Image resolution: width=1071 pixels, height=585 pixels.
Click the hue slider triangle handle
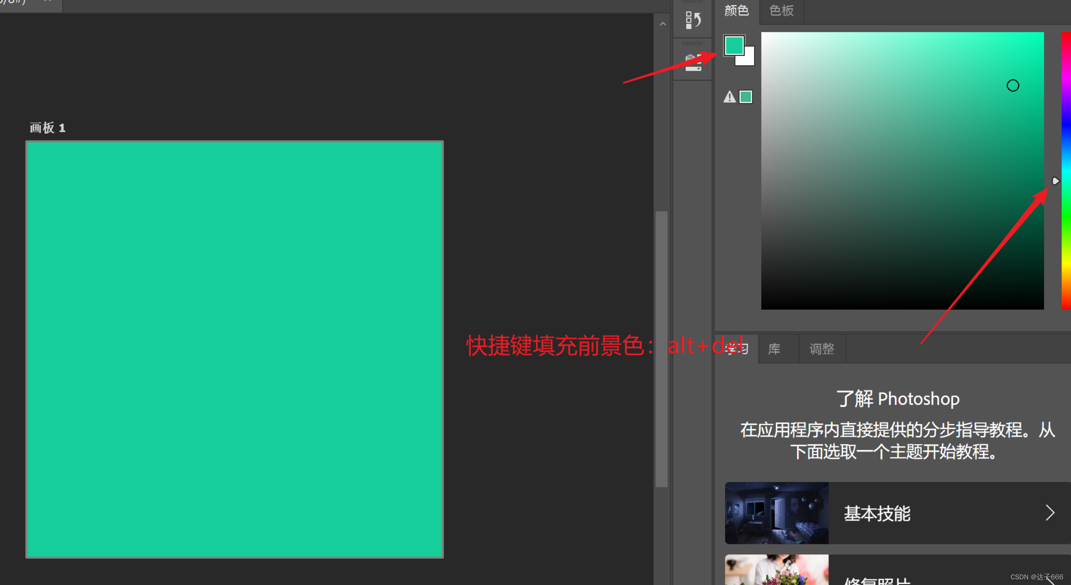coord(1055,181)
